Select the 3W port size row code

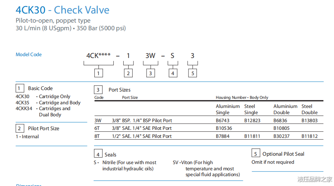coord(98,121)
